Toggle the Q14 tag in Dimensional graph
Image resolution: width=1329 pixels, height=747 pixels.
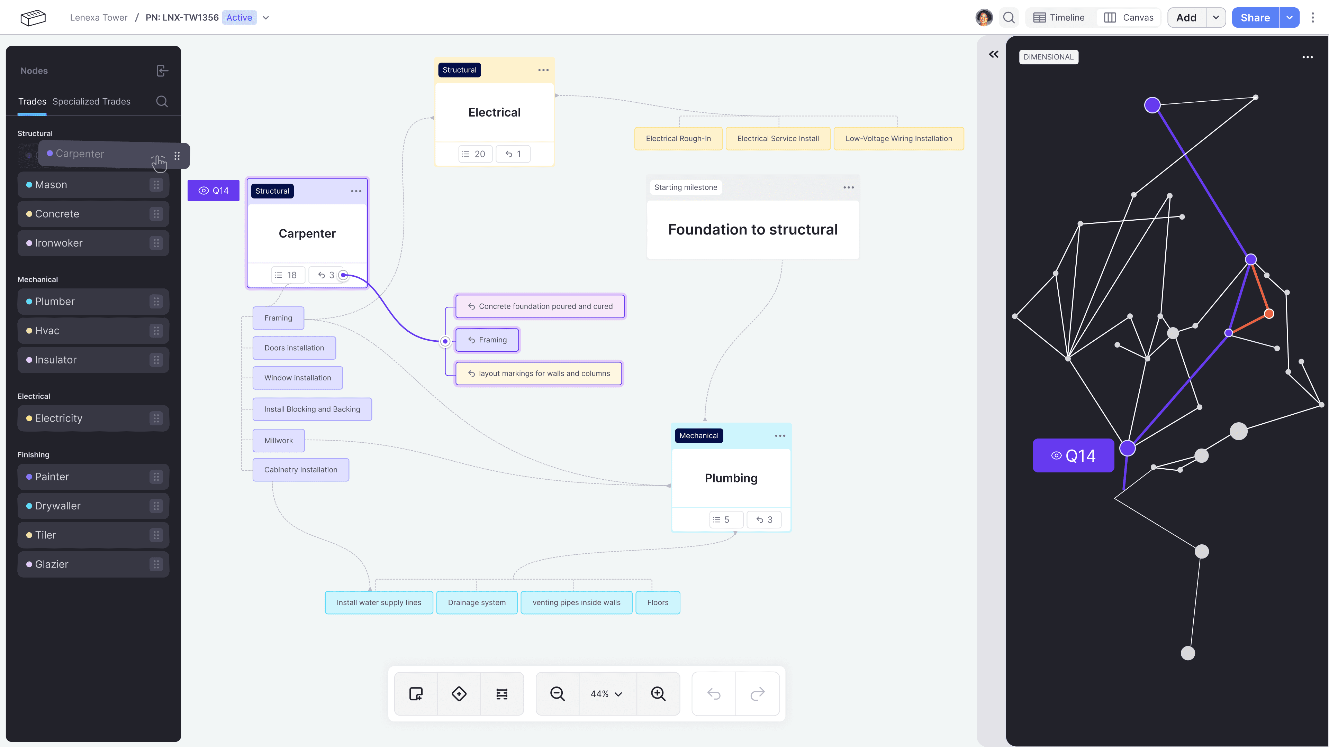pos(1073,456)
